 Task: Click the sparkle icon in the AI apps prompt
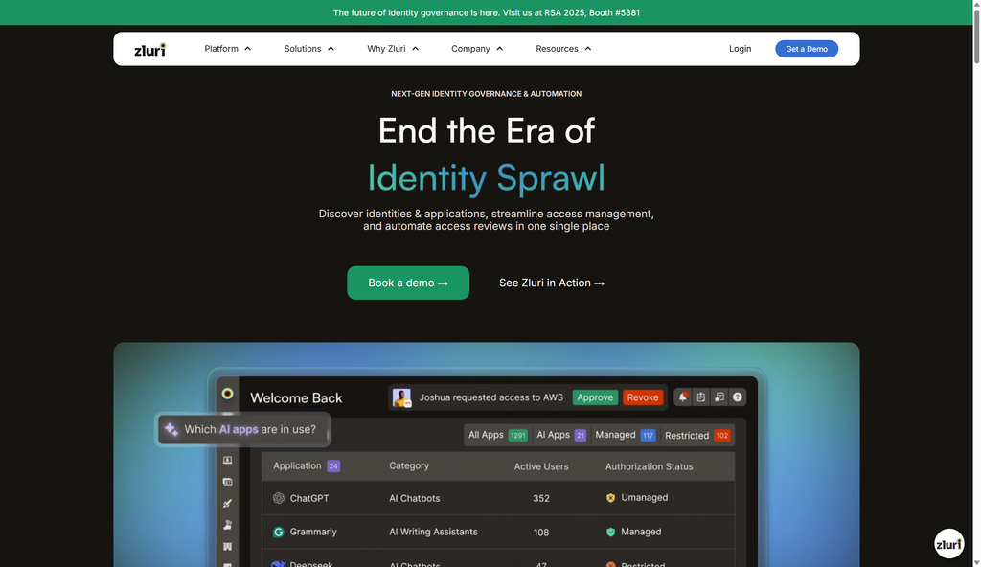point(171,429)
